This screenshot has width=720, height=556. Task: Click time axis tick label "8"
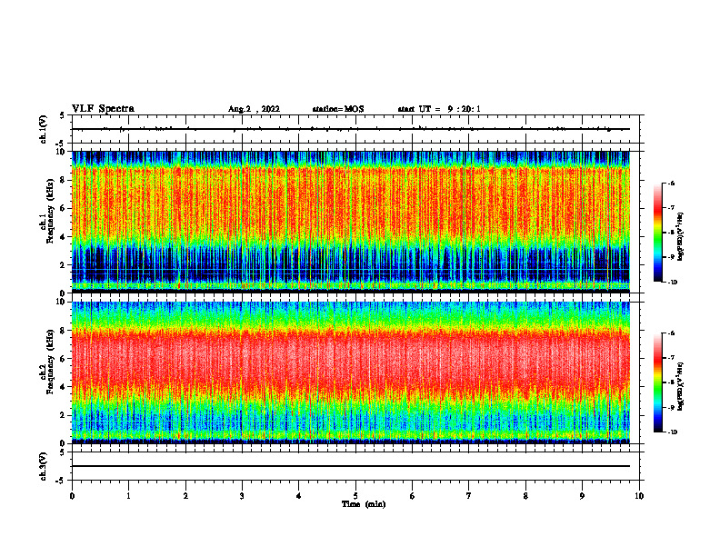point(525,496)
